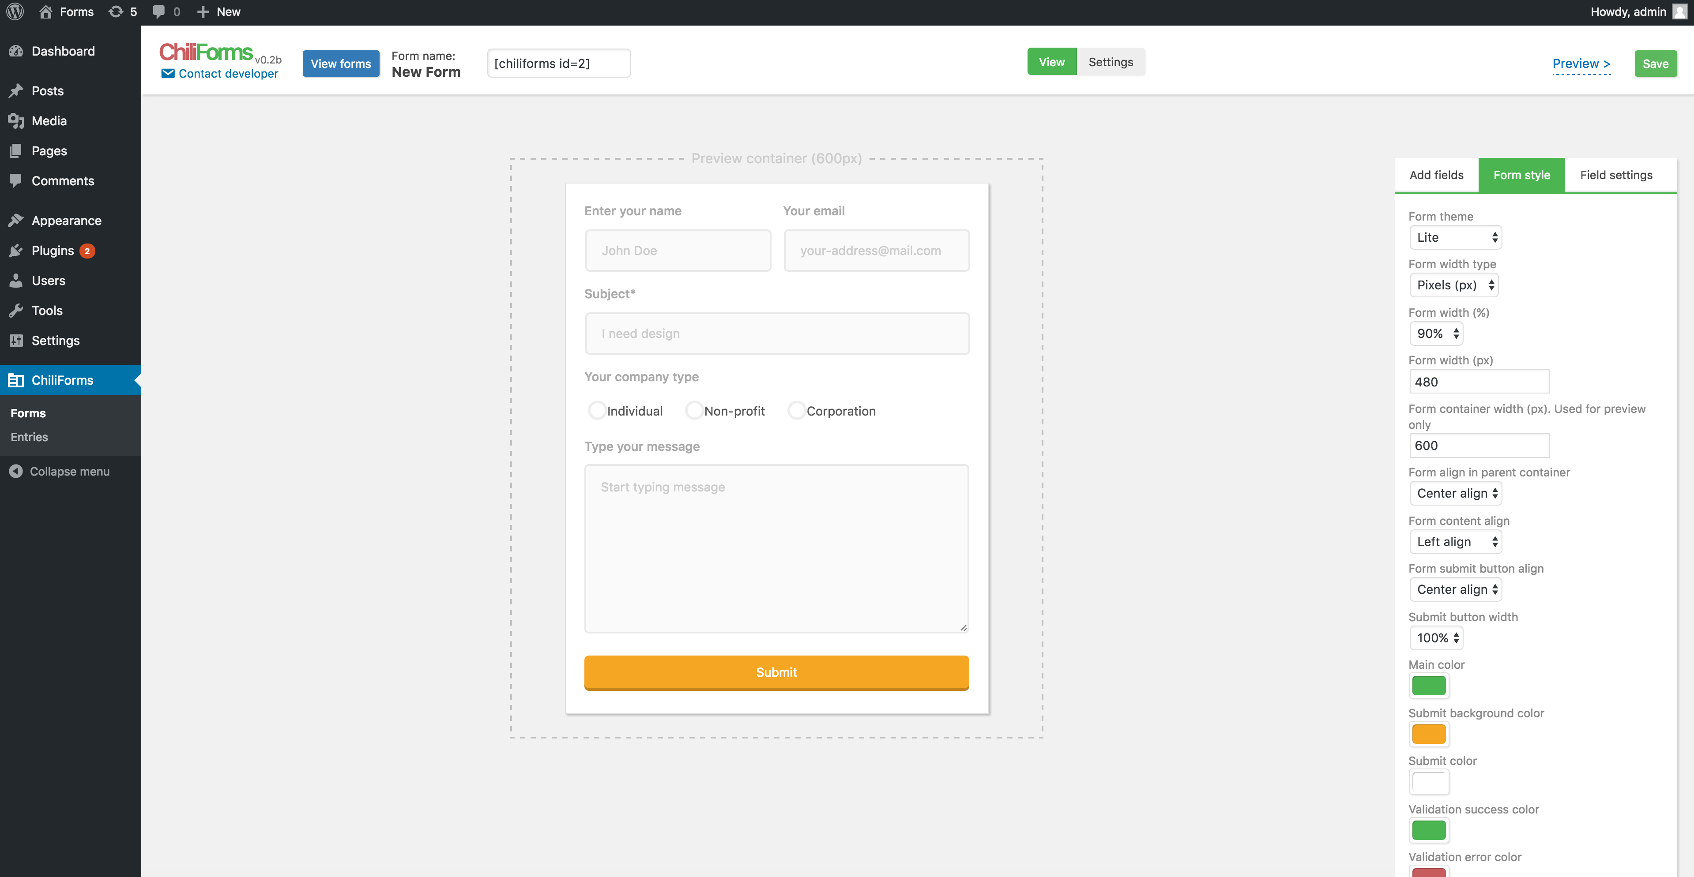This screenshot has width=1694, height=877.
Task: Click the View forms button
Action: coord(341,64)
